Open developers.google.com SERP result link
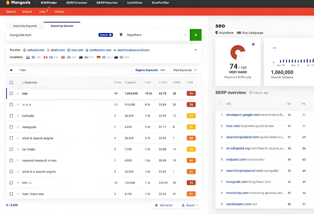314x214 pixels. click(x=255, y=115)
